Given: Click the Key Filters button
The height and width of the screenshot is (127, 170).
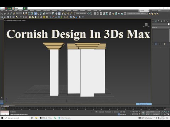Looking at the screenshot, I should (x=157, y=114).
